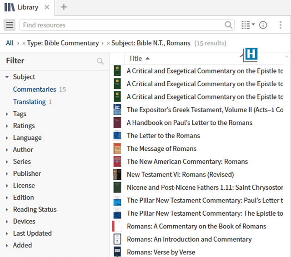
Task: Open the view layout grid dropdown
Action: pyautogui.click(x=248, y=25)
